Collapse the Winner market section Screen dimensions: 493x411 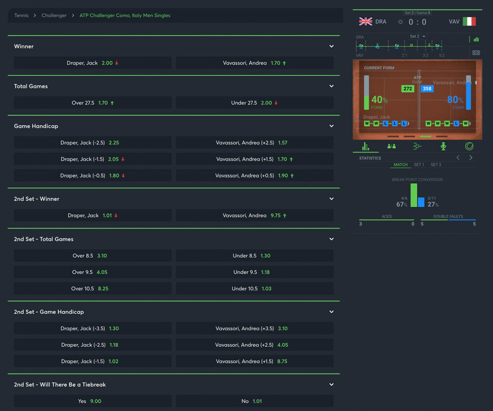[331, 46]
